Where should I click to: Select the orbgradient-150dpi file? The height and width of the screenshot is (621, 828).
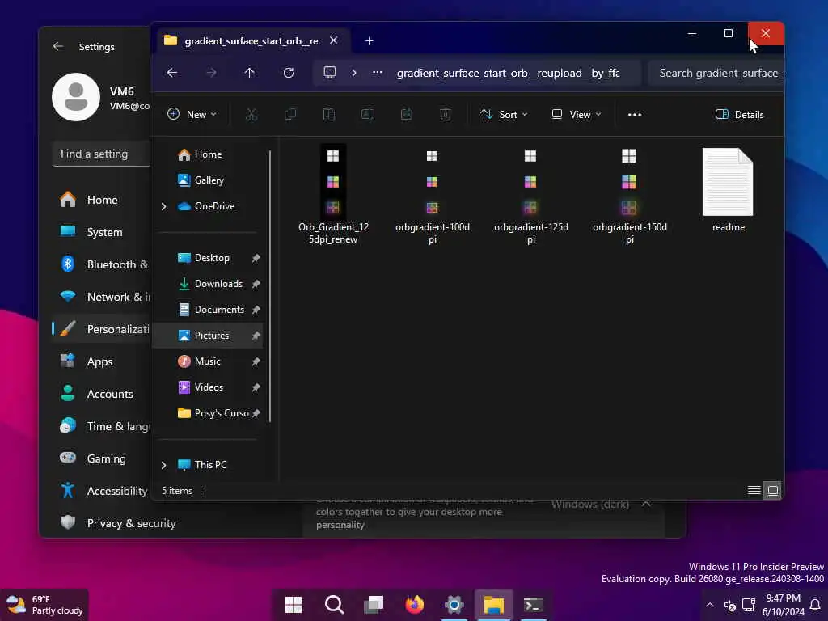click(x=629, y=196)
